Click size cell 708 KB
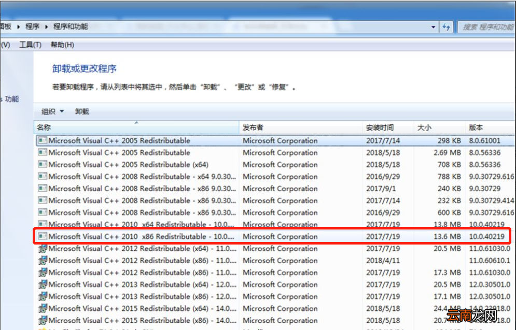Viewport: 516px width, 330px height. tap(449, 164)
